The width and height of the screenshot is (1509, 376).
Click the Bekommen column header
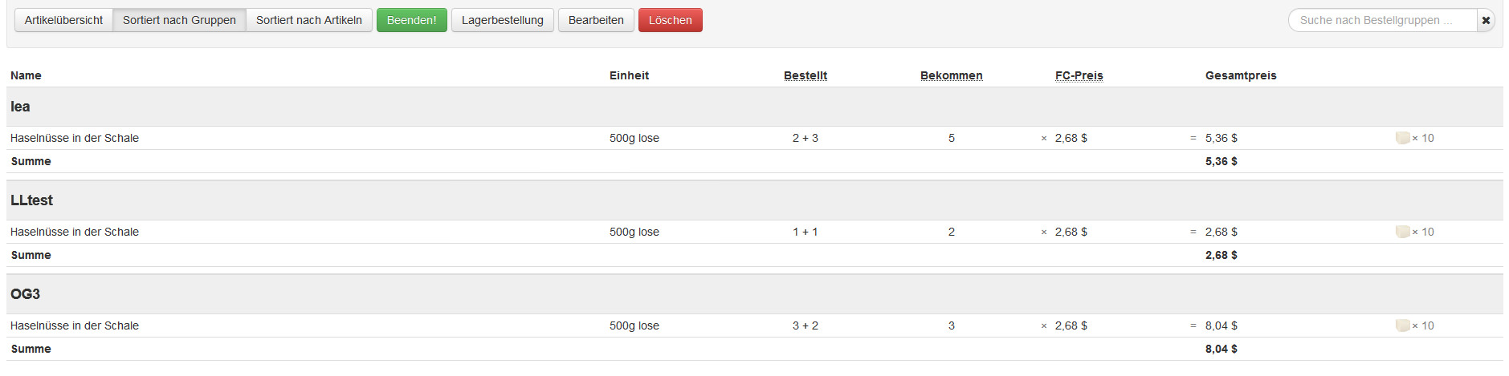951,75
